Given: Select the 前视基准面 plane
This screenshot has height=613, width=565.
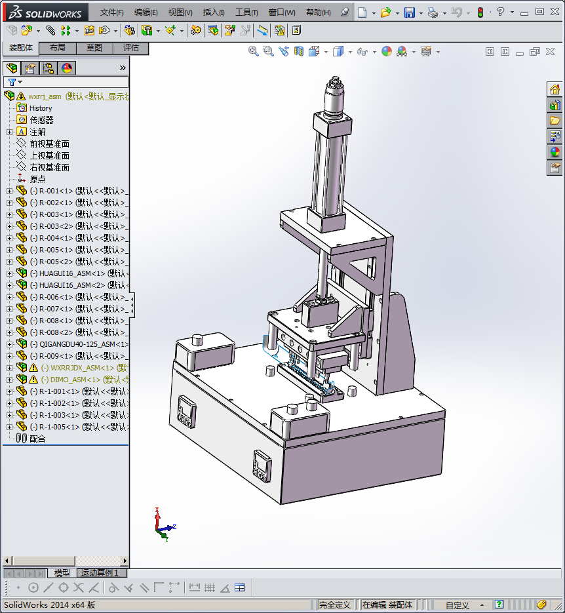Looking at the screenshot, I should point(49,144).
